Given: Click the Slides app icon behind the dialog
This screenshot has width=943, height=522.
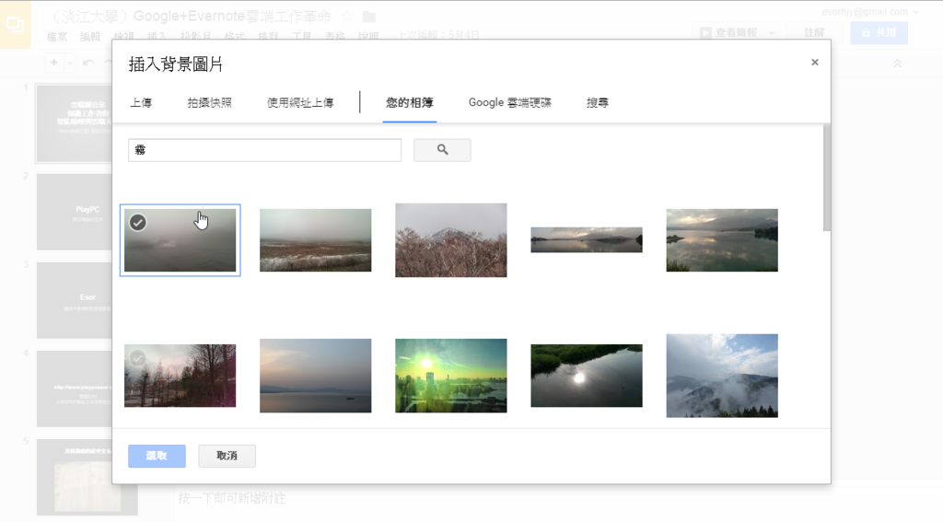Looking at the screenshot, I should coord(15,25).
